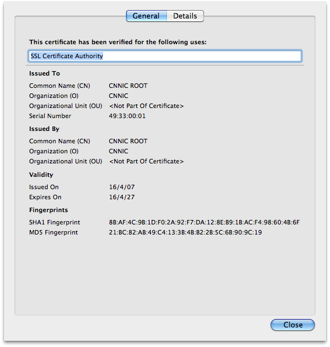
Task: Click the verified uses heading text
Action: pyautogui.click(x=118, y=42)
